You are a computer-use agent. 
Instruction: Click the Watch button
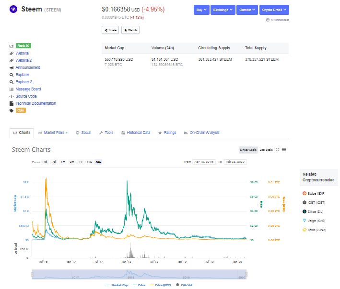pyautogui.click(x=130, y=30)
